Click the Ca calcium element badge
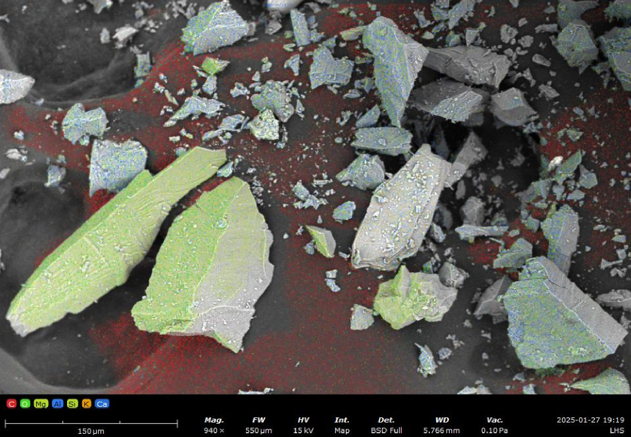 click(x=101, y=404)
